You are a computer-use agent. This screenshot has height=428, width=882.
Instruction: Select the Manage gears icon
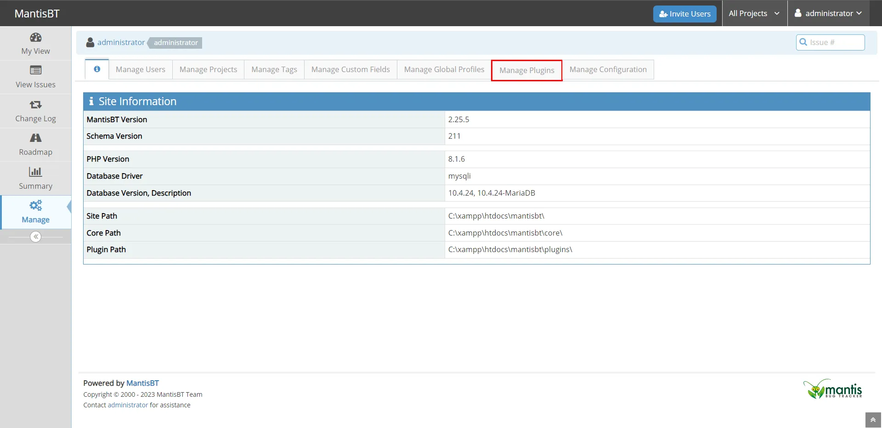pos(35,205)
